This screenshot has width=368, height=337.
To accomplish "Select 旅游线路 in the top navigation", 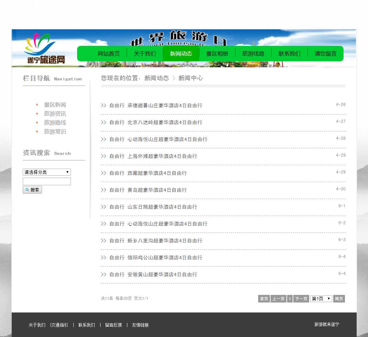I will coord(253,53).
